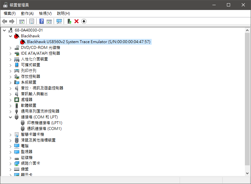
Task: Click the scrollbar up arrow
Action: tap(247, 30)
